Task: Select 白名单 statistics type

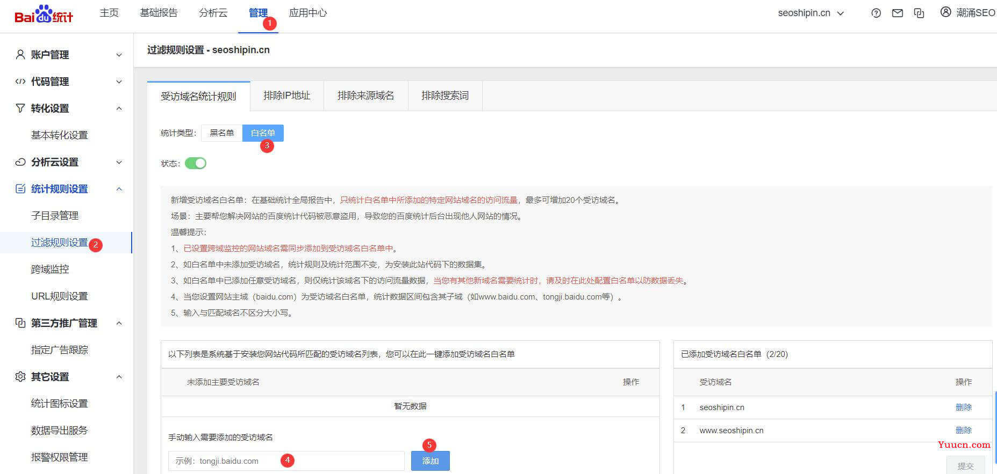Action: click(263, 133)
